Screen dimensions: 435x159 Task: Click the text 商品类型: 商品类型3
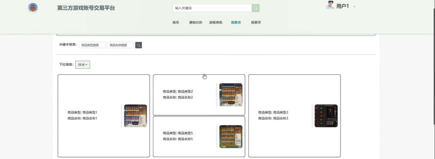273,112
